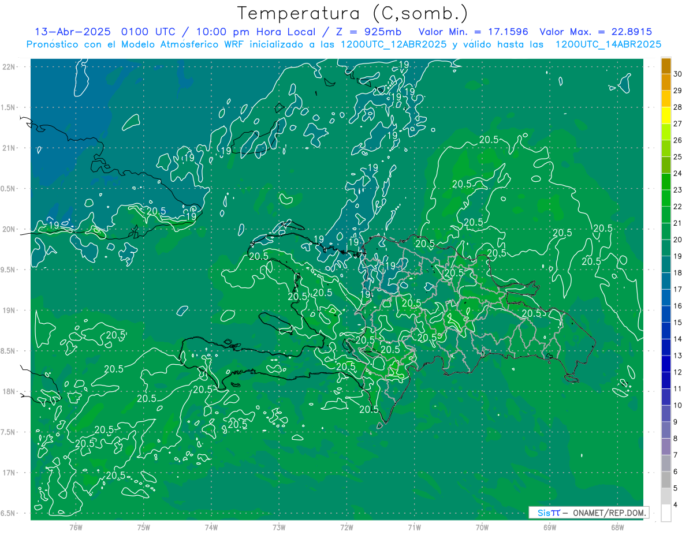Click the "0100 UTC" time label
The height and width of the screenshot is (535, 693).
point(149,32)
